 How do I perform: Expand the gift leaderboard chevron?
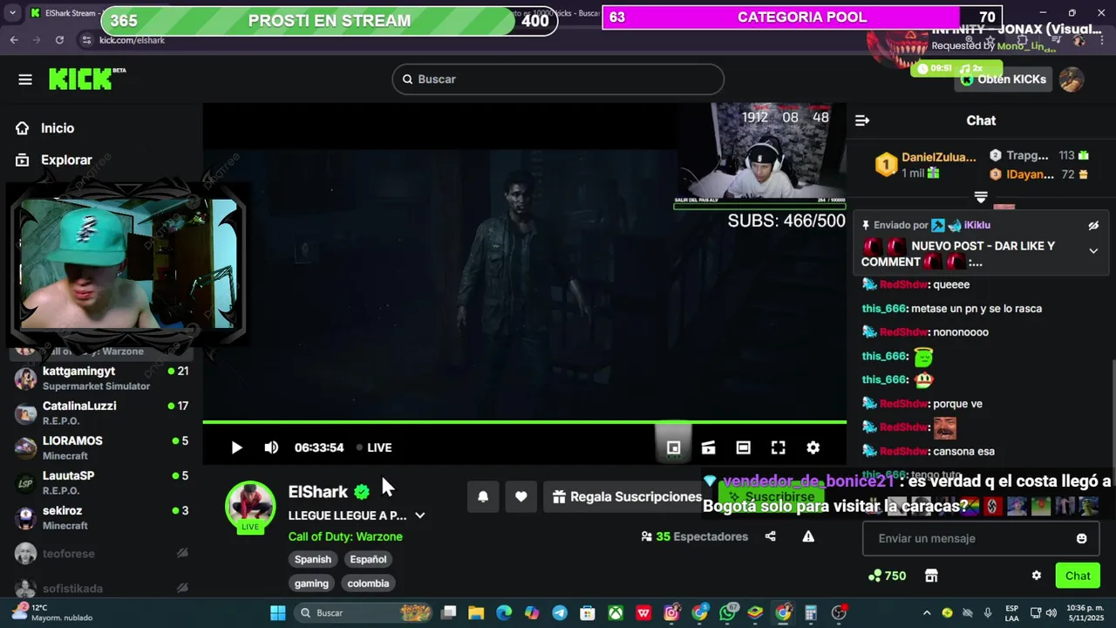(981, 197)
